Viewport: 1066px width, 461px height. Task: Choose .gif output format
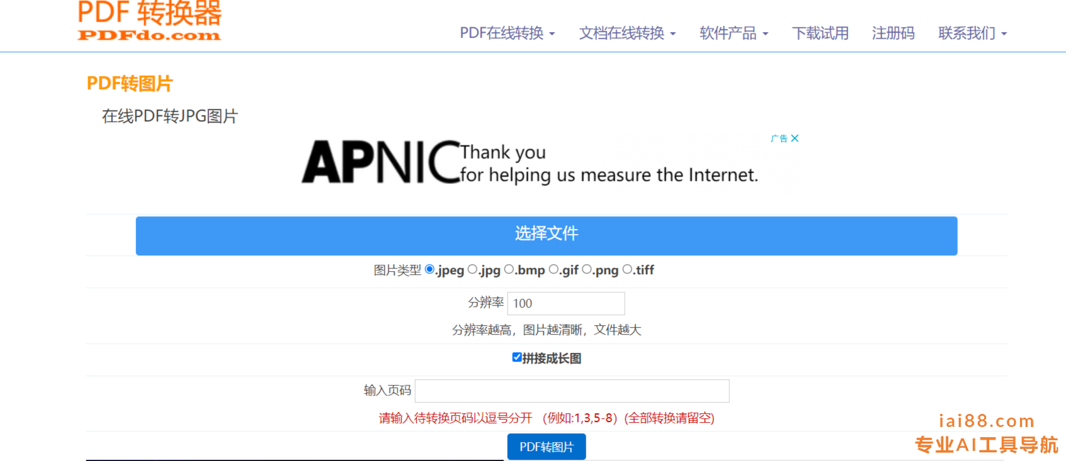553,269
